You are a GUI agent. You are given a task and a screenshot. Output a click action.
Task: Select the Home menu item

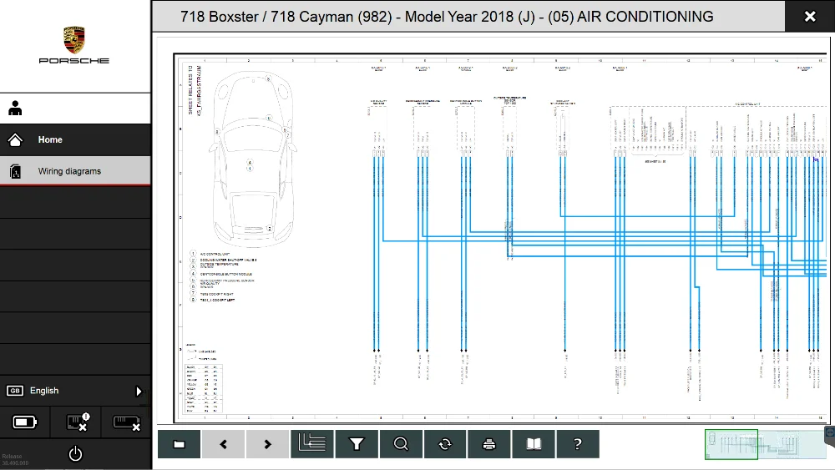coord(75,139)
